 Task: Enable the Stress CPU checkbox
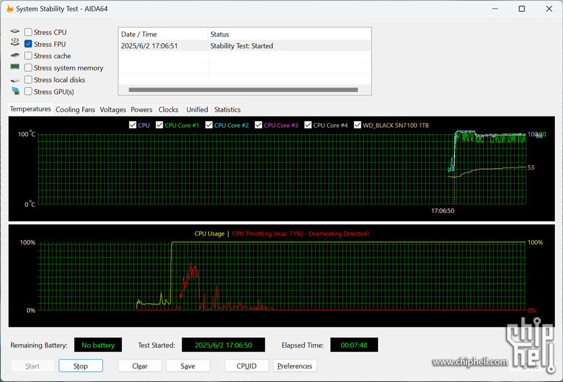[28, 32]
